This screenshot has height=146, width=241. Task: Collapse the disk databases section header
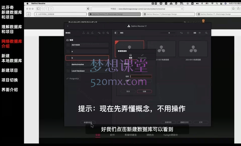click(70, 40)
